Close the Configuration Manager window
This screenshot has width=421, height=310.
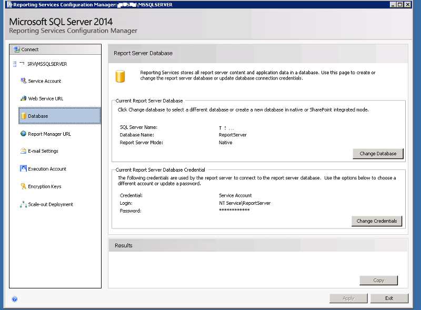pos(408,4)
